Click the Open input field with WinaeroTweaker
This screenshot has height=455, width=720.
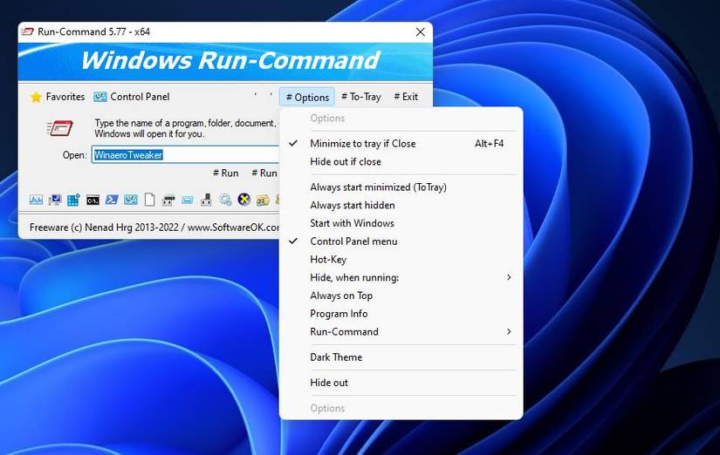tap(186, 155)
